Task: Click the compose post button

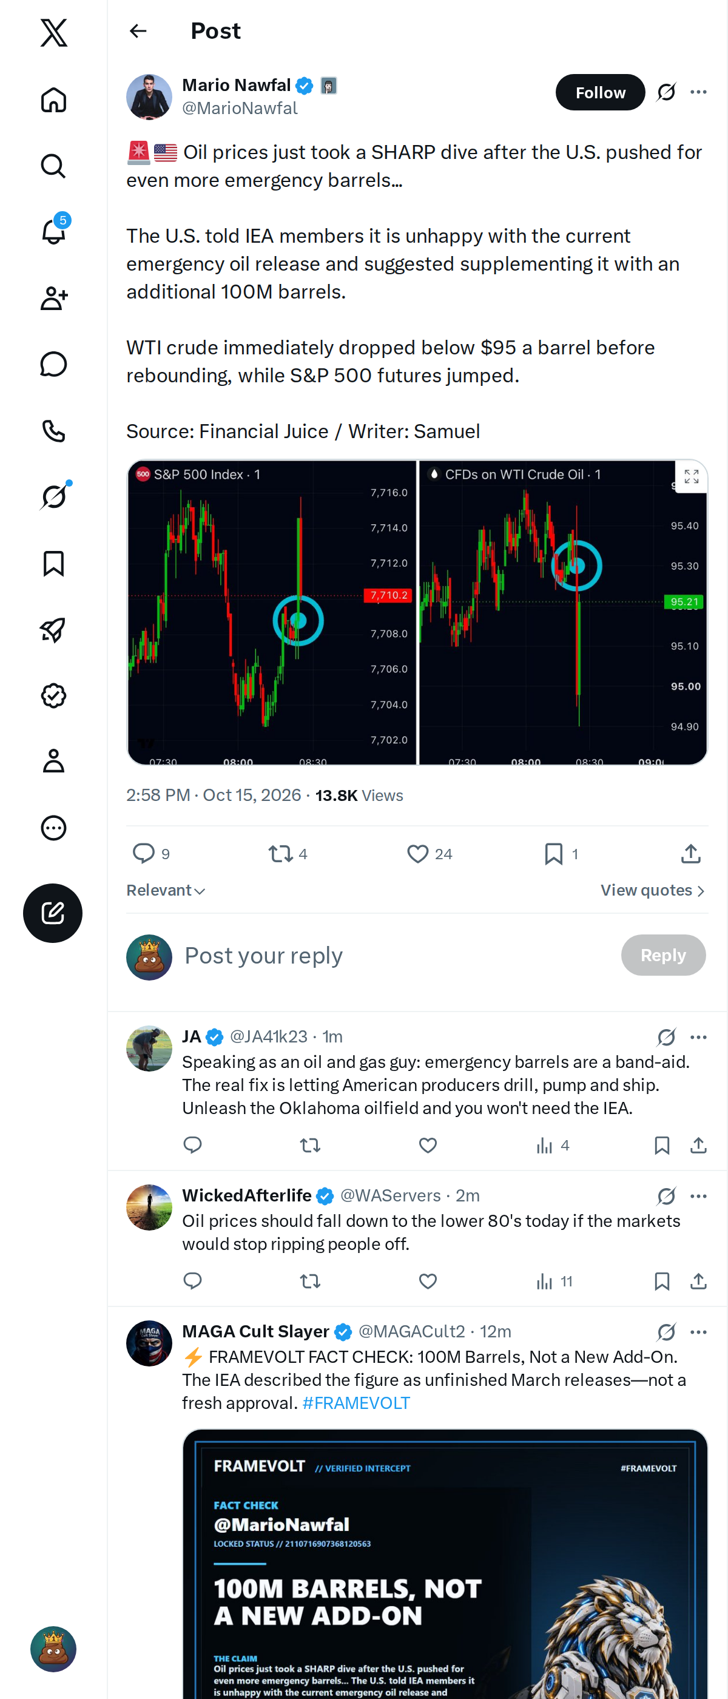Action: (53, 913)
